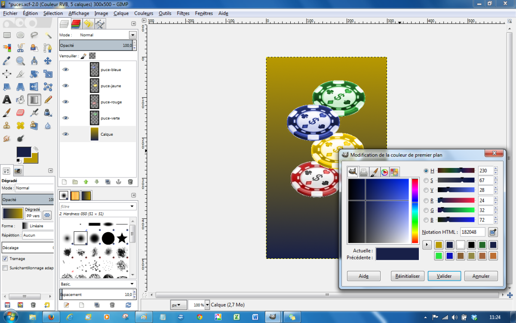Select the Paintbrush tool in the toolbox
The width and height of the screenshot is (516, 323).
(7, 113)
